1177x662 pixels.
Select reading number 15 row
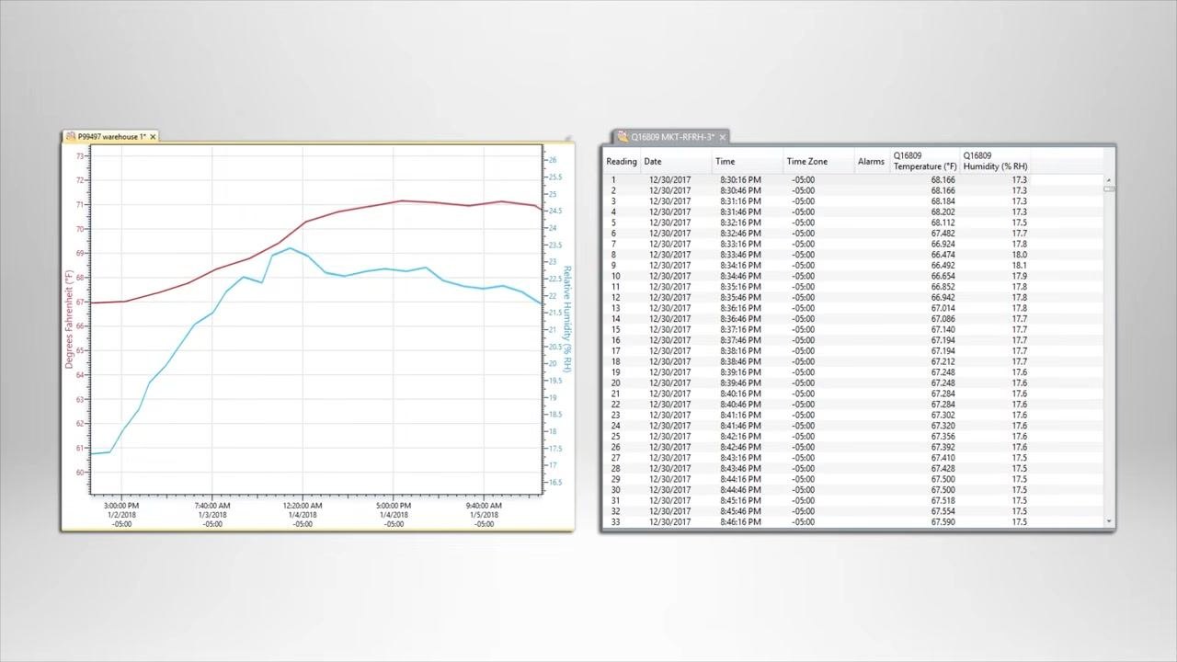pos(853,330)
